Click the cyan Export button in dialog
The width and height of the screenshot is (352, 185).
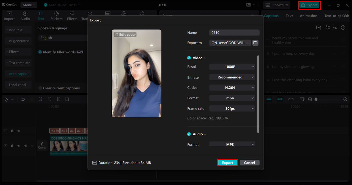pos(227,163)
